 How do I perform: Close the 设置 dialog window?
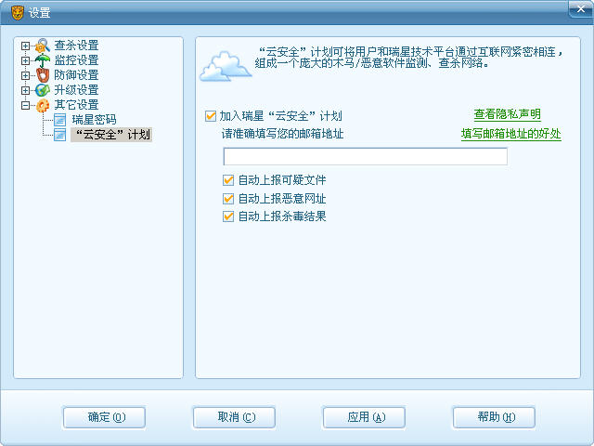580,9
